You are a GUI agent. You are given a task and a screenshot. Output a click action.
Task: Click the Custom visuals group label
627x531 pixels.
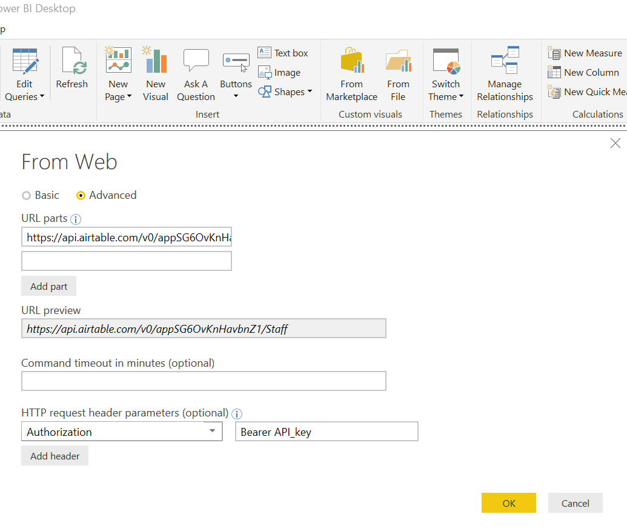tap(370, 115)
